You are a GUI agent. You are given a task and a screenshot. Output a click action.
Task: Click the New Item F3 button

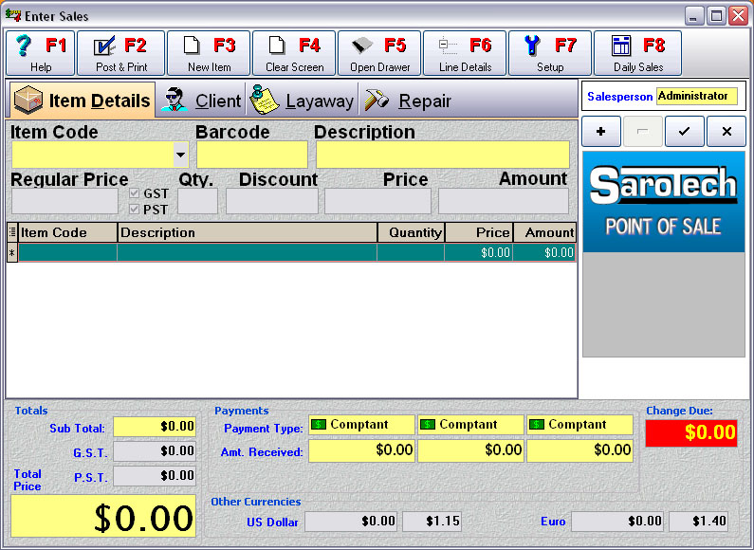coord(209,53)
